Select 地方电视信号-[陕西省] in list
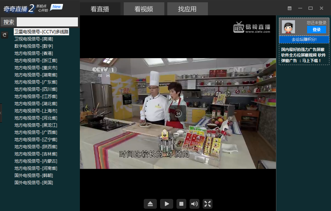The width and height of the screenshot is (331, 211). click(x=36, y=147)
